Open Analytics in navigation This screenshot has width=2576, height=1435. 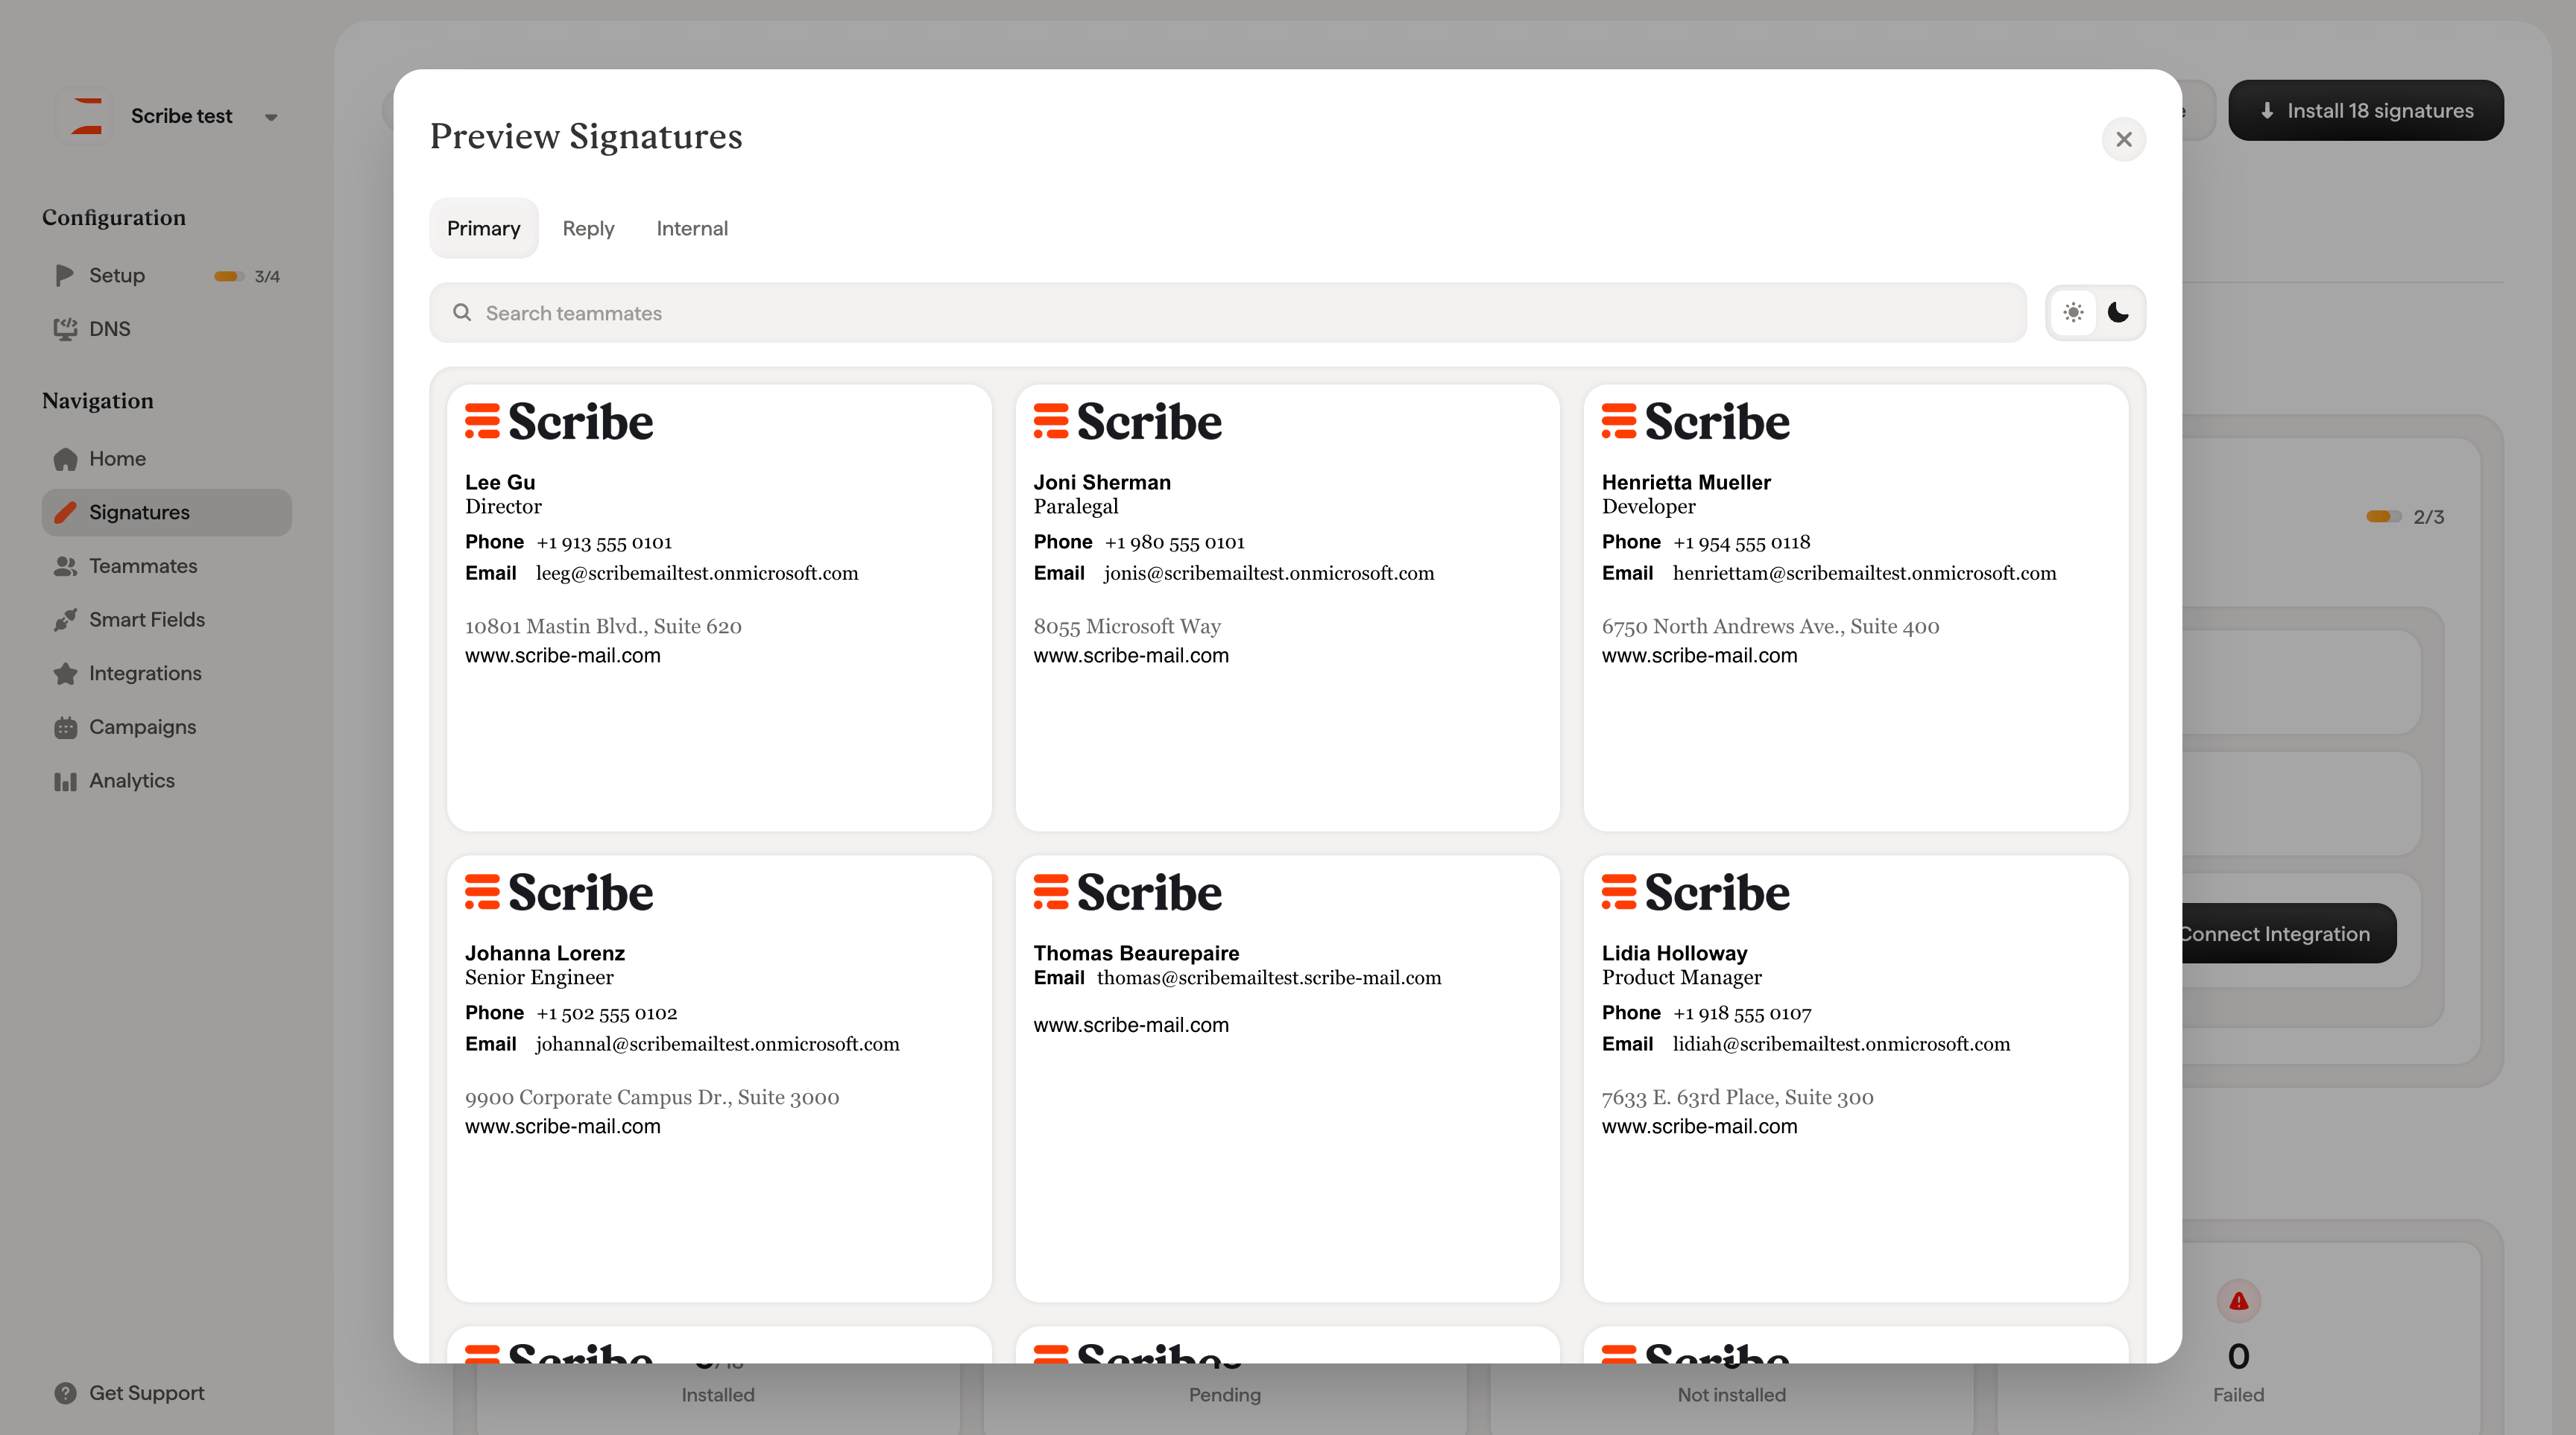click(167, 780)
